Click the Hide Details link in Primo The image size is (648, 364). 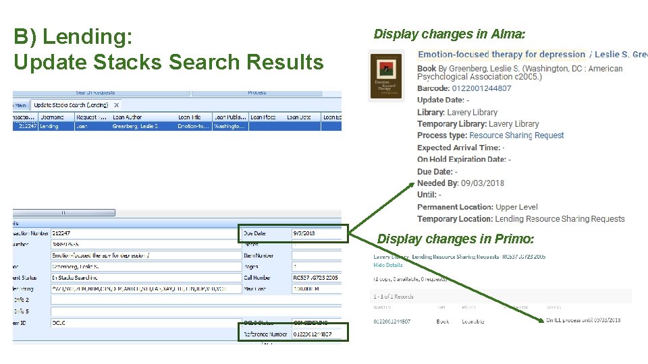tap(387, 265)
